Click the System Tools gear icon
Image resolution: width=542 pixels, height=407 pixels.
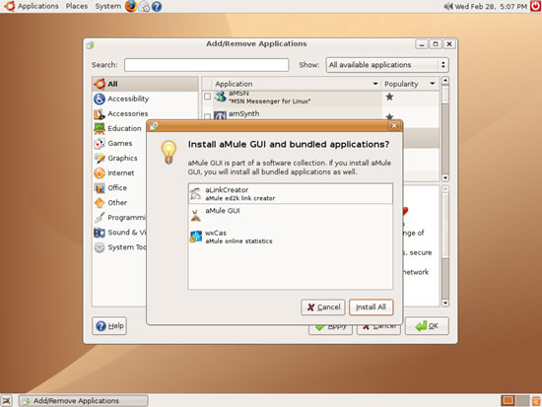(x=100, y=247)
